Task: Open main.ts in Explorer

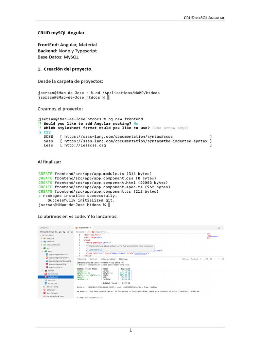Action: coord(50,280)
